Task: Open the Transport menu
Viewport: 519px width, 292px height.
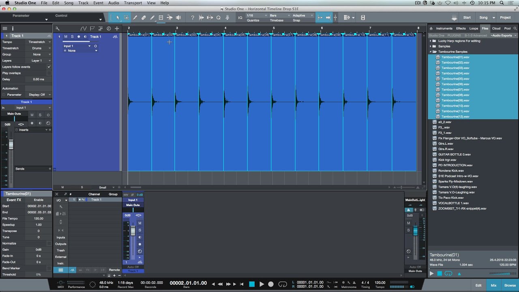Action: [x=133, y=3]
